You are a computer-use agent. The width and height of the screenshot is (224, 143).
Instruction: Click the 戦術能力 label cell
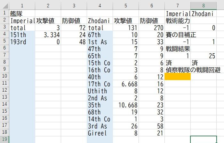178,21
